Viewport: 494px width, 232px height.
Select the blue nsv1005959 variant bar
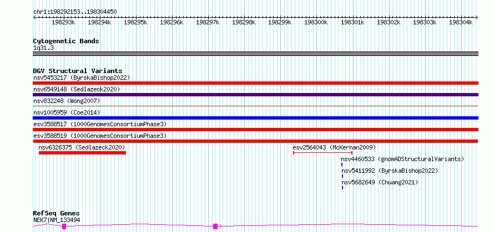(x=256, y=118)
